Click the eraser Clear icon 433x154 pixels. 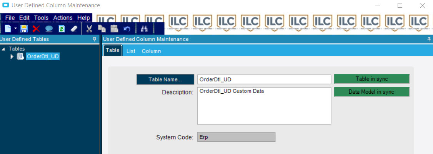pos(74,29)
